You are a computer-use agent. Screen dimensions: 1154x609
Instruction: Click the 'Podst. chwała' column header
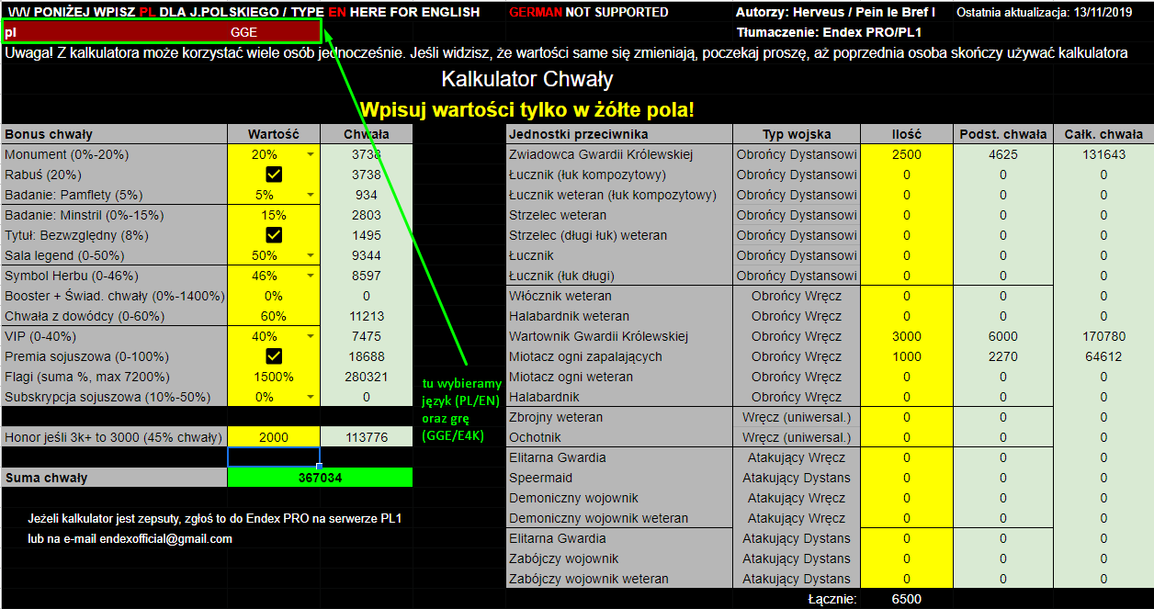click(1003, 134)
